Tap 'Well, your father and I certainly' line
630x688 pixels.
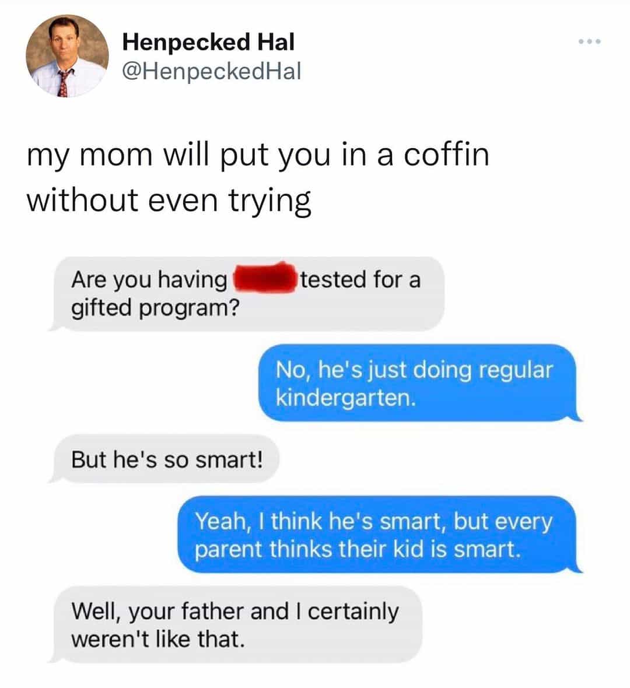235,612
